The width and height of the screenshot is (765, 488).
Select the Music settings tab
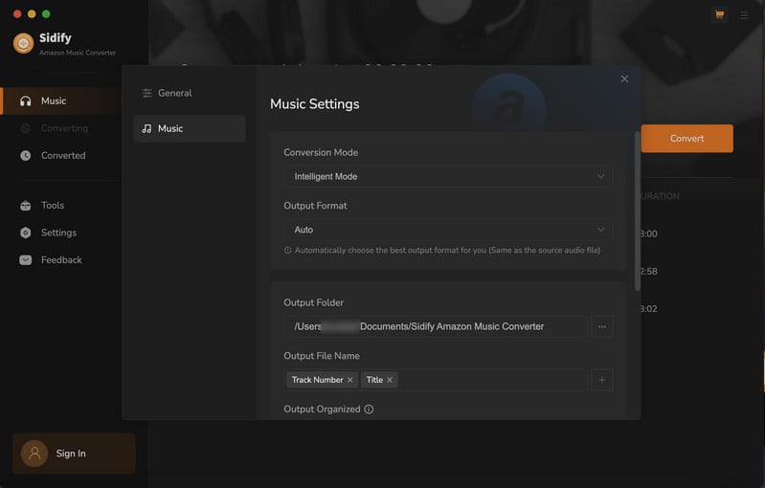click(190, 129)
